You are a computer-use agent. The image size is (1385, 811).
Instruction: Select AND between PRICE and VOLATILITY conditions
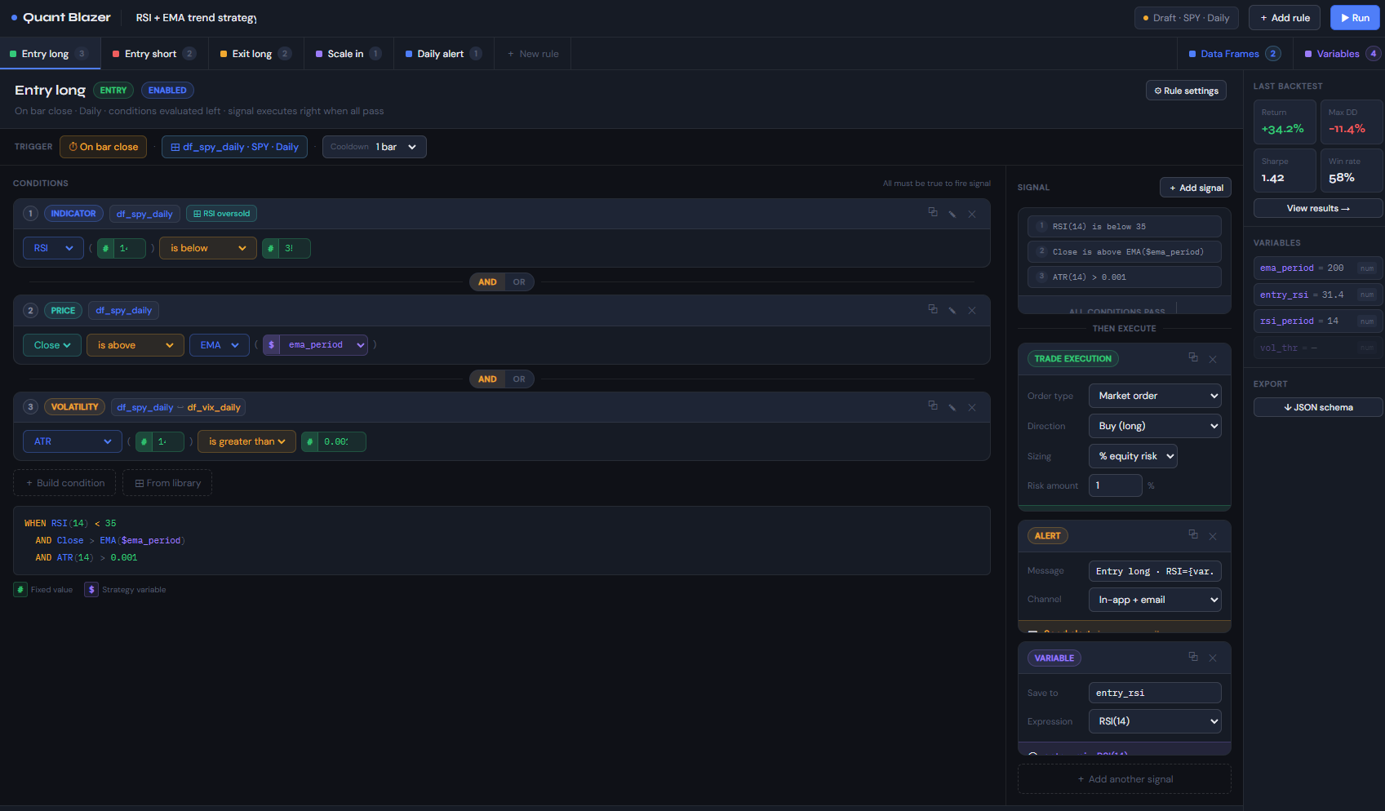coord(487,379)
